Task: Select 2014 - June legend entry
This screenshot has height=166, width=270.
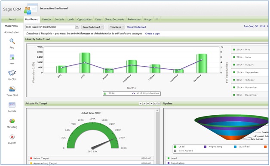Action: (249, 57)
